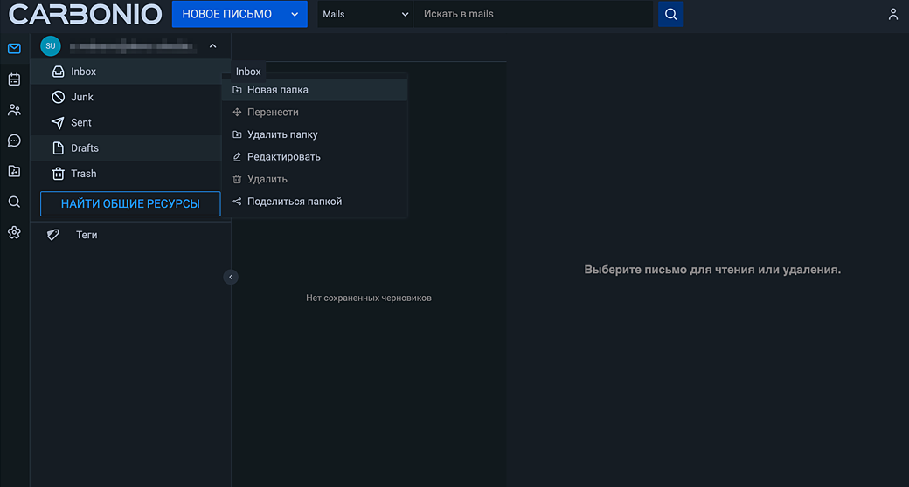
Task: Select the Inbox folder
Action: pos(127,72)
